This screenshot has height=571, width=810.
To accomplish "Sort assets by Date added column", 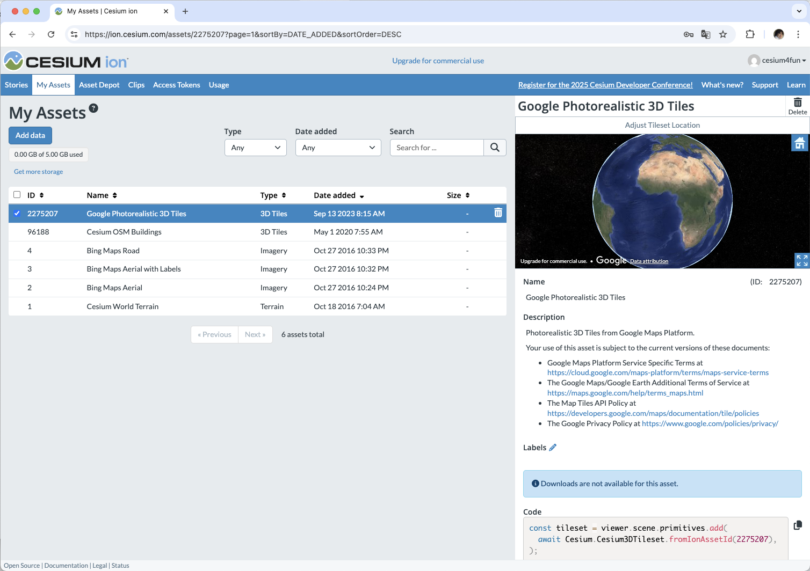I will coord(339,195).
